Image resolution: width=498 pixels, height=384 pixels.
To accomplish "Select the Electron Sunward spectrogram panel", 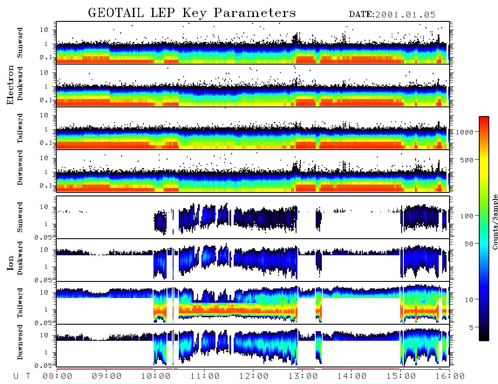I will tap(253, 43).
